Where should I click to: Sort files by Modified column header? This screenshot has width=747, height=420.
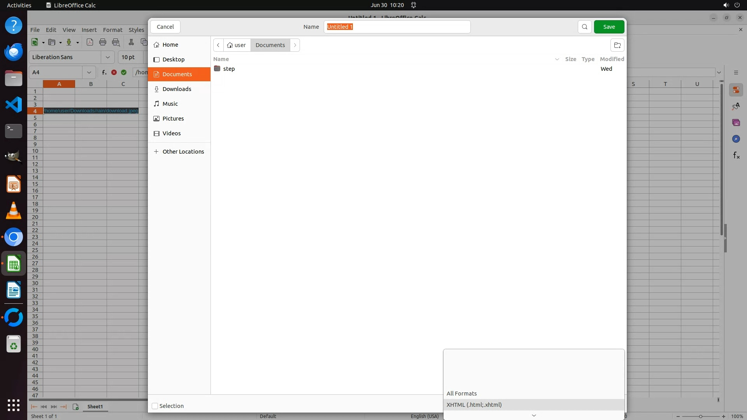tap(612, 59)
